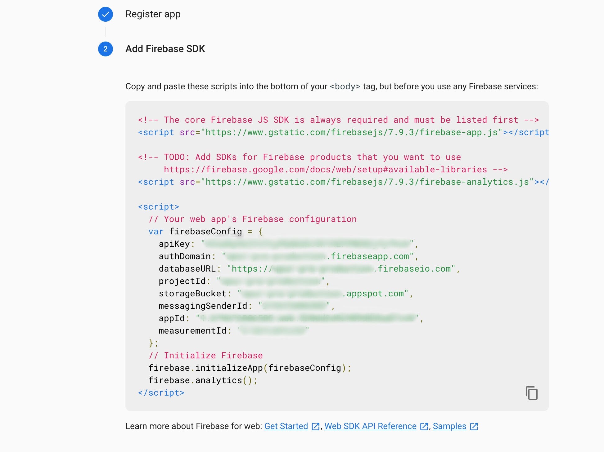The image size is (604, 452).
Task: Click the measurementId config line
Action: click(x=234, y=331)
